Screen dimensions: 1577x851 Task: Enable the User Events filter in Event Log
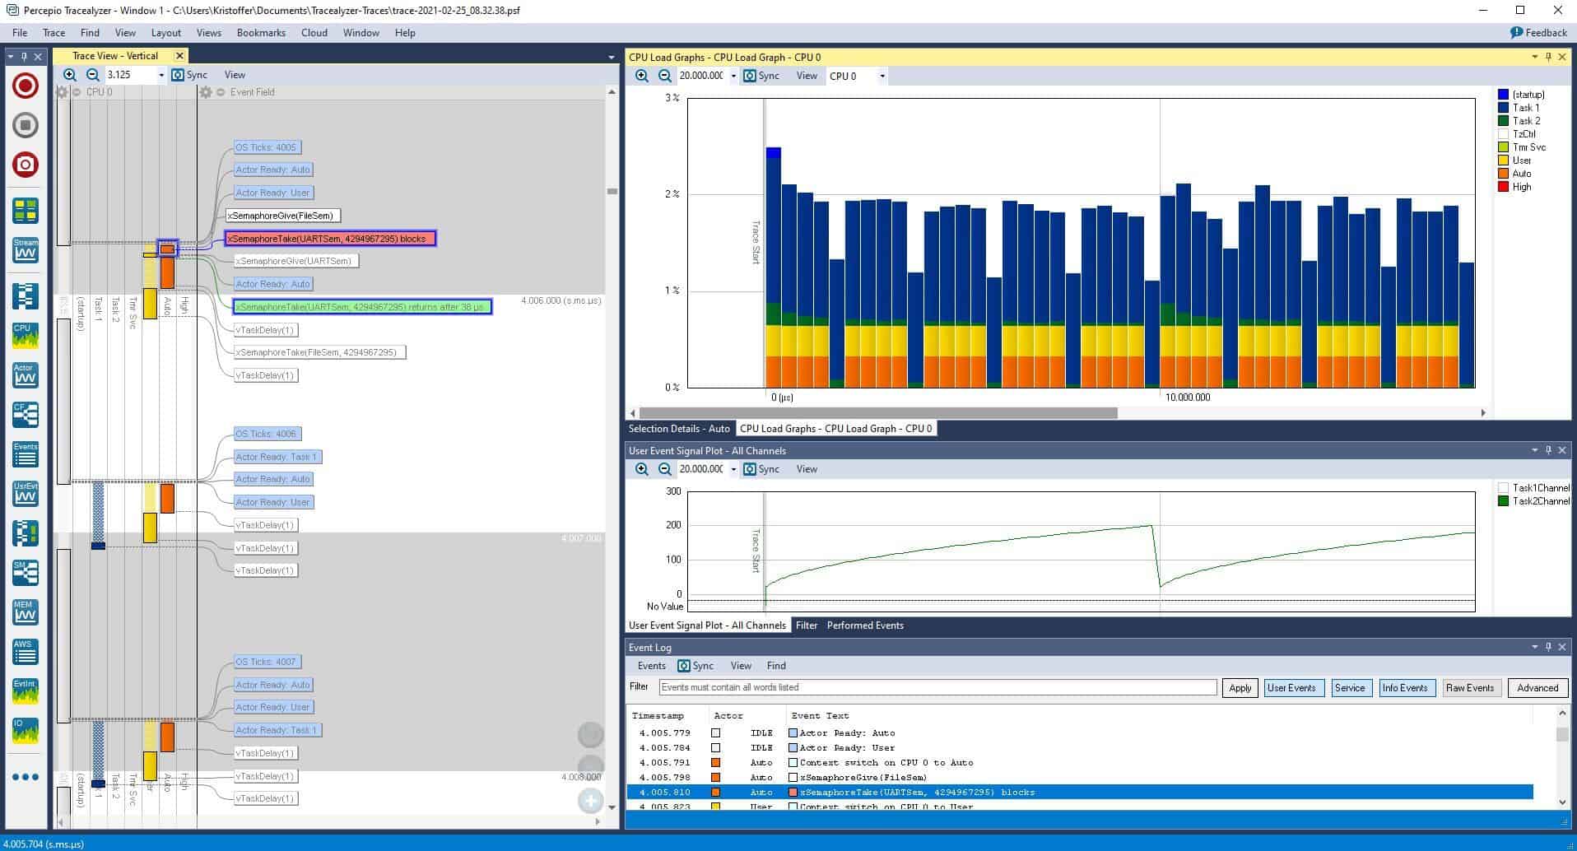pyautogui.click(x=1293, y=688)
